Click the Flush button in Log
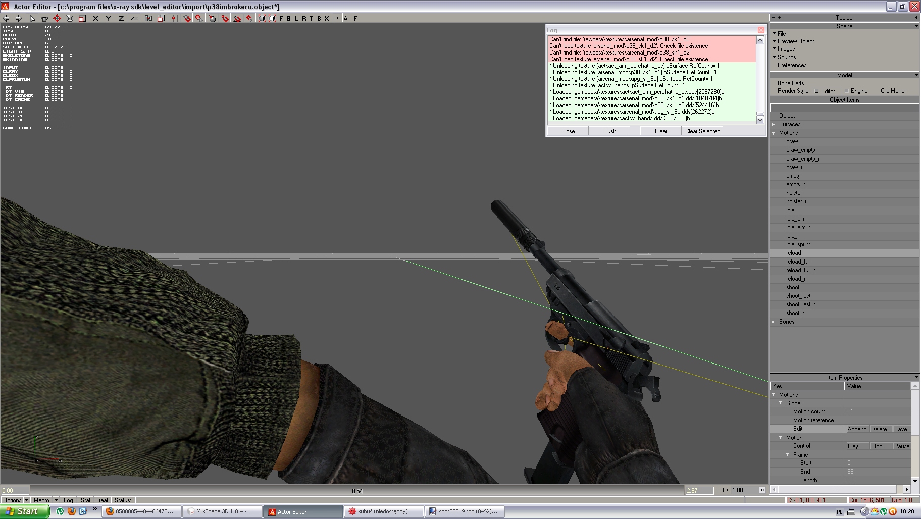Viewport: 921px width, 519px height. (609, 131)
